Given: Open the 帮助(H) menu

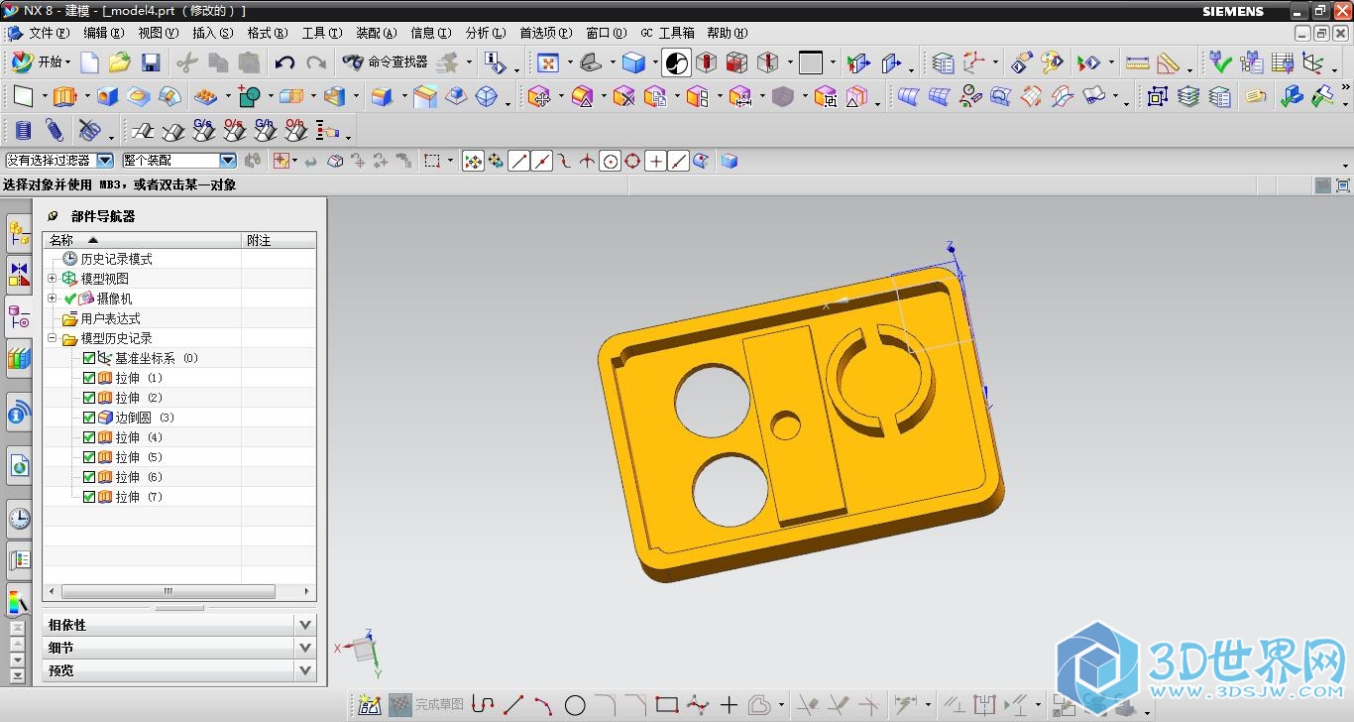Looking at the screenshot, I should tap(727, 33).
